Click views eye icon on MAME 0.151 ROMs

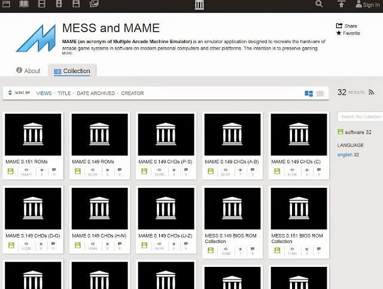(x=26, y=170)
